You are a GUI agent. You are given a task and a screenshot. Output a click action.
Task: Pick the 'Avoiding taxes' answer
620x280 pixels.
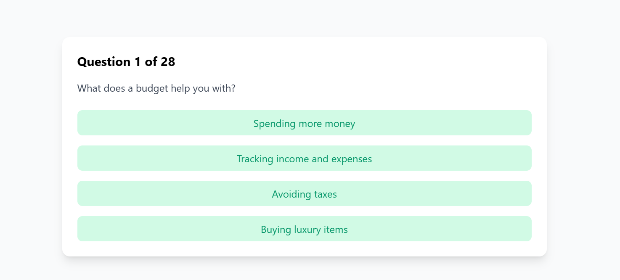(304, 194)
